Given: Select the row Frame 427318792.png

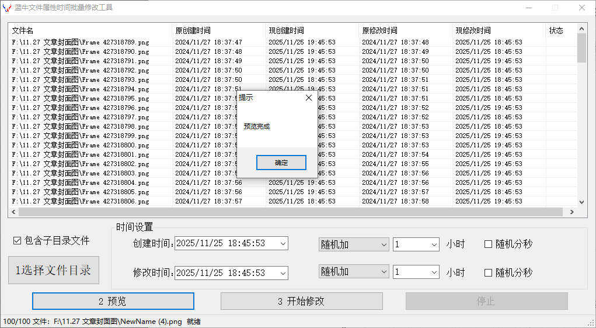Looking at the screenshot, I should pyautogui.click(x=292, y=70).
